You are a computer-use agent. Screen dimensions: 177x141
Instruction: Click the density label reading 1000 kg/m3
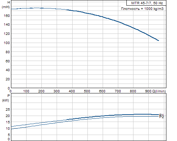pos(142,9)
